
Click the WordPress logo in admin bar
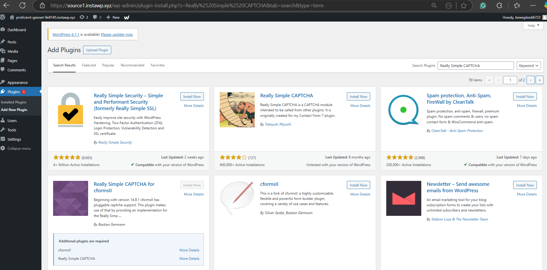(3, 17)
